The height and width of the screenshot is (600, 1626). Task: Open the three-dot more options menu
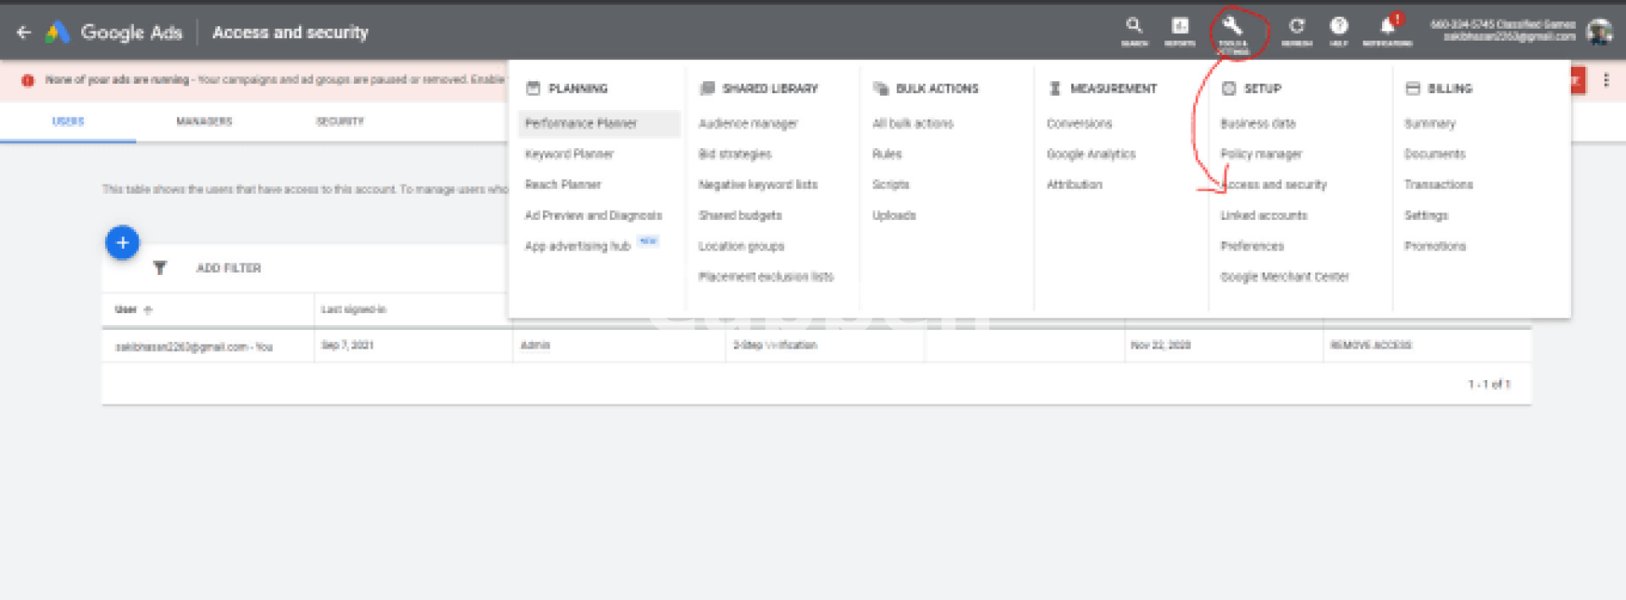pyautogui.click(x=1606, y=80)
